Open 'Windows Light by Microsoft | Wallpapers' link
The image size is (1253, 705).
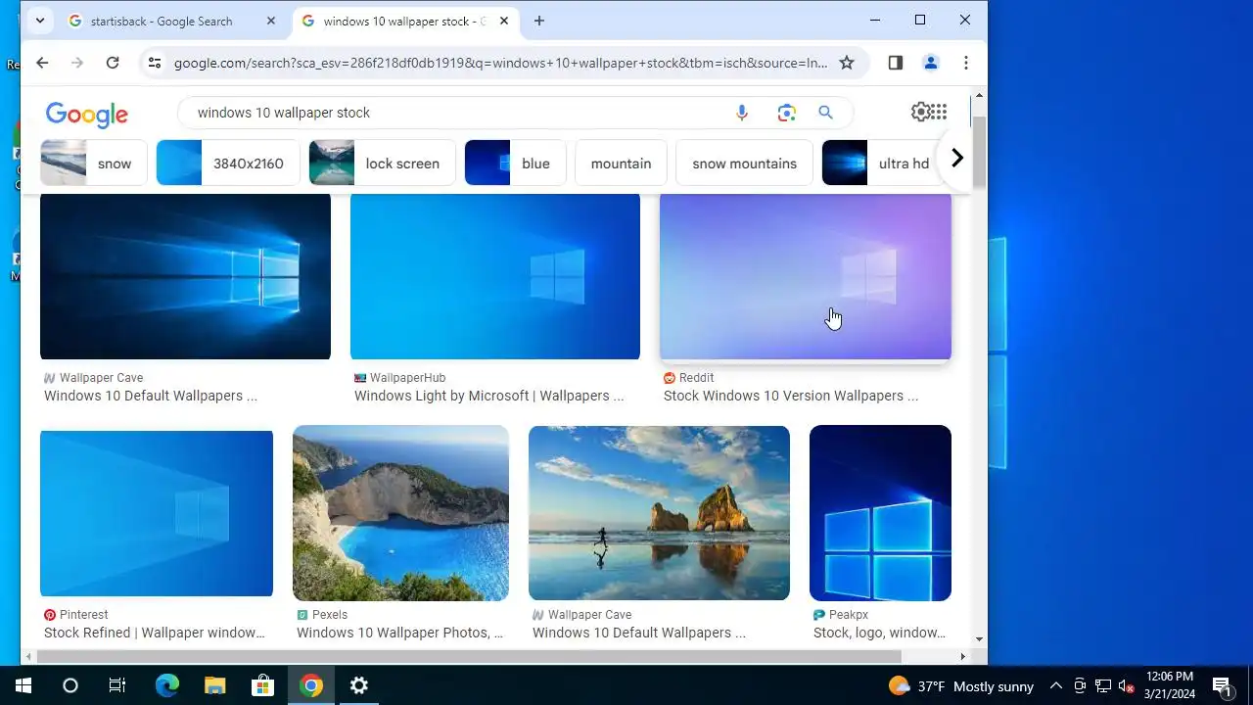pos(488,396)
